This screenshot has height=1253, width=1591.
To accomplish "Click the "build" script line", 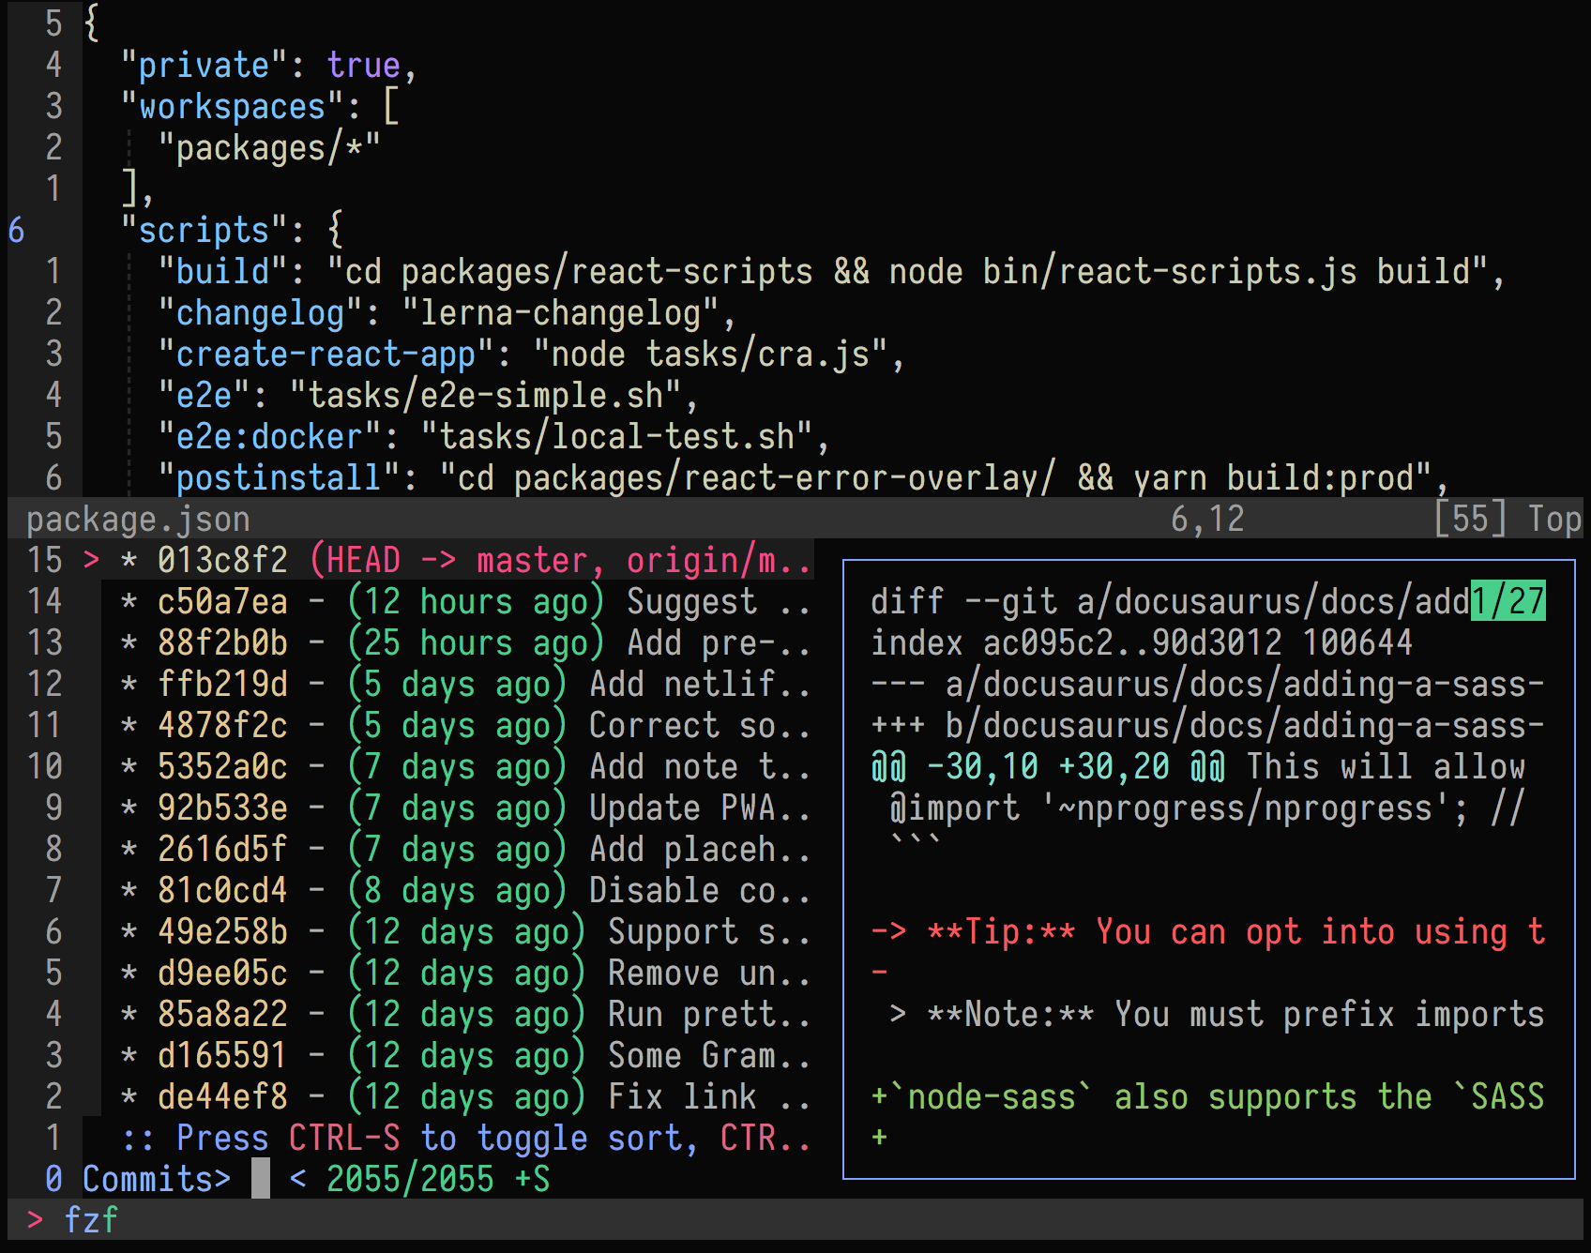I will tap(832, 271).
